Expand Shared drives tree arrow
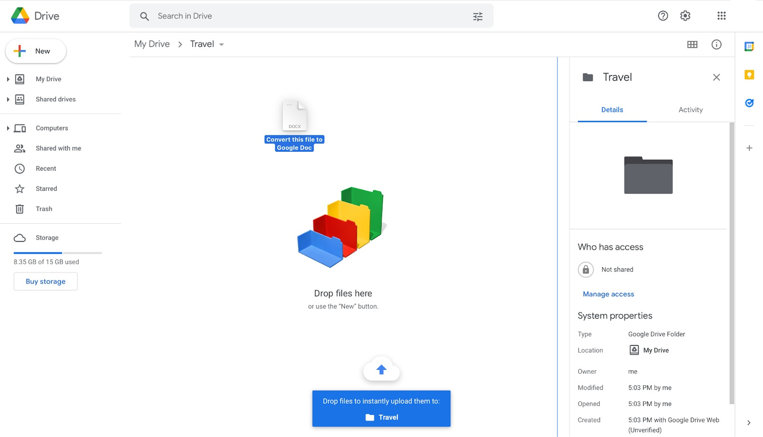 pyautogui.click(x=8, y=99)
